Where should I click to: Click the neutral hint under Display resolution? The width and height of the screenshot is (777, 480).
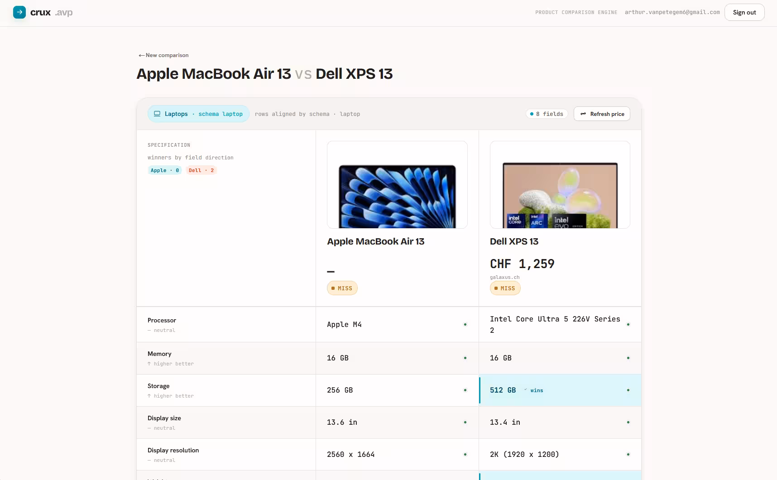click(162, 460)
